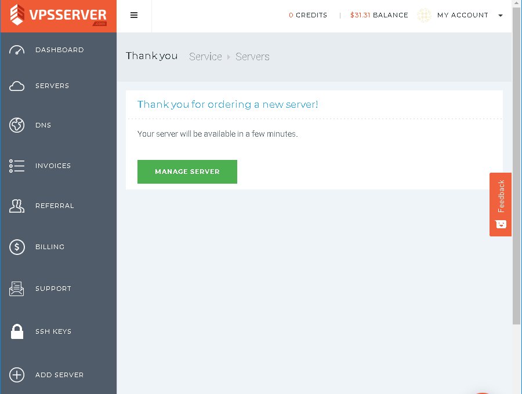Click the 'Your server will be available' message
This screenshot has width=522, height=394.
[x=217, y=134]
